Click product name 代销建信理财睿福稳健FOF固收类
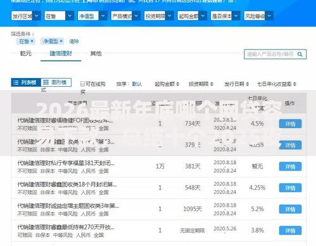The height and width of the screenshot is (246, 316). [65, 120]
